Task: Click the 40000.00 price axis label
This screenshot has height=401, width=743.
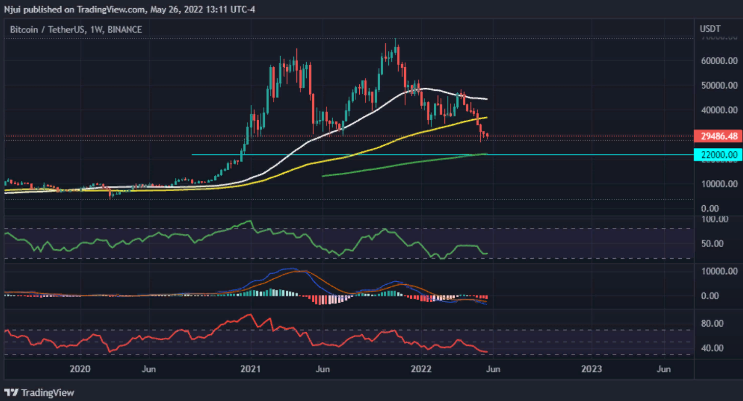Action: [x=719, y=110]
